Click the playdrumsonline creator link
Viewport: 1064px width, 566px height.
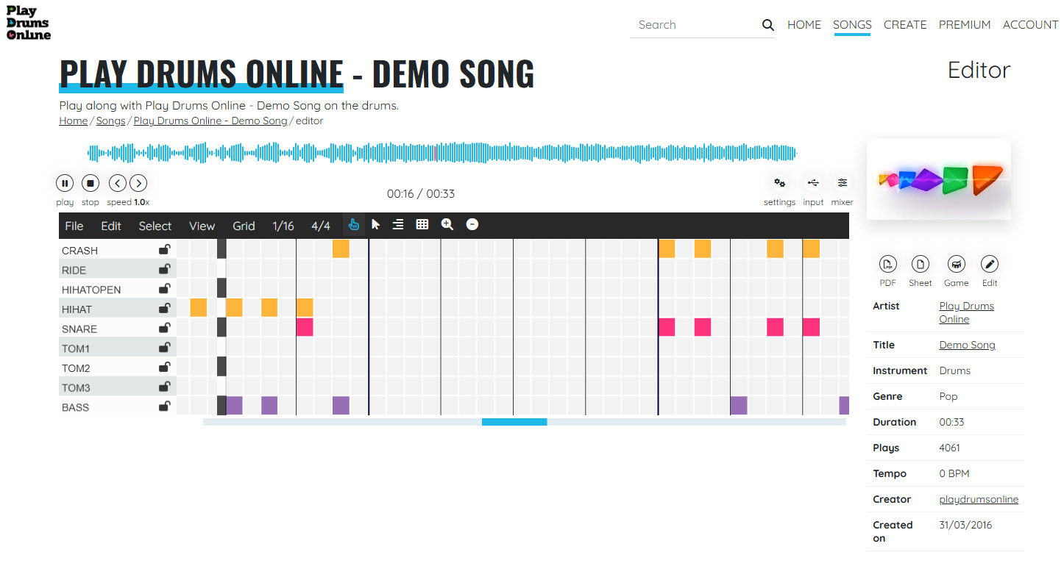[x=979, y=499]
